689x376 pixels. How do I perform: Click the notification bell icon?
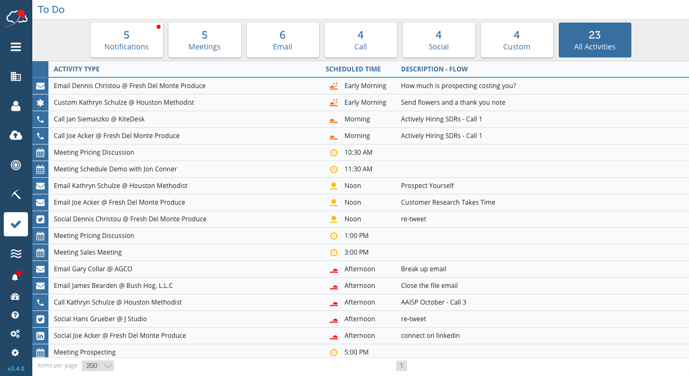coord(15,277)
